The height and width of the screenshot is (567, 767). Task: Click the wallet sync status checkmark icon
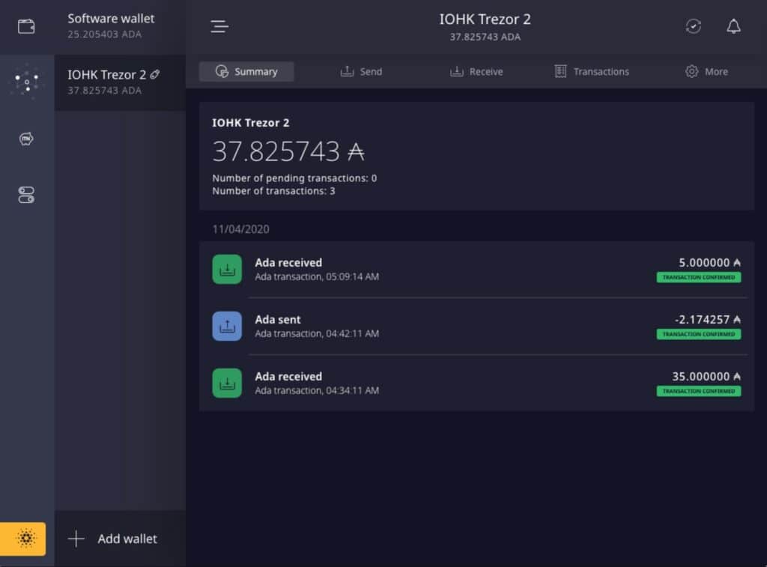pos(694,26)
